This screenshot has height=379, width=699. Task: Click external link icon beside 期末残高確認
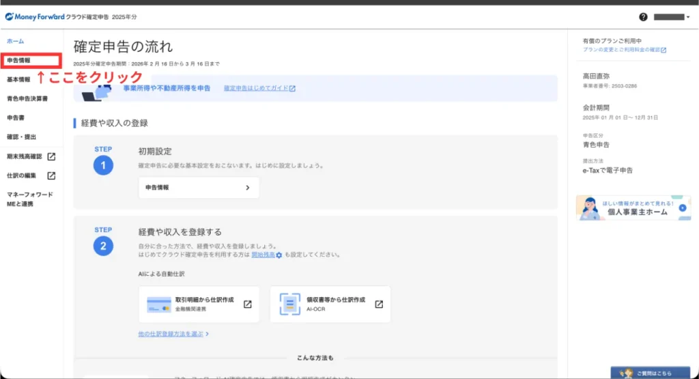point(51,156)
